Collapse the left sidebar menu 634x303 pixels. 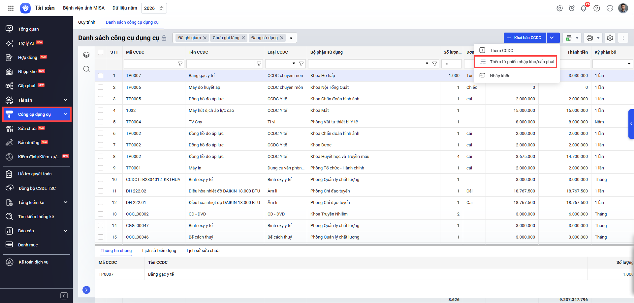[x=64, y=296]
